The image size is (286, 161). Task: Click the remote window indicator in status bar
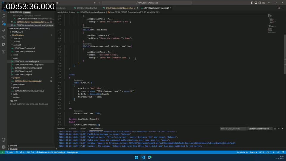[3, 152]
